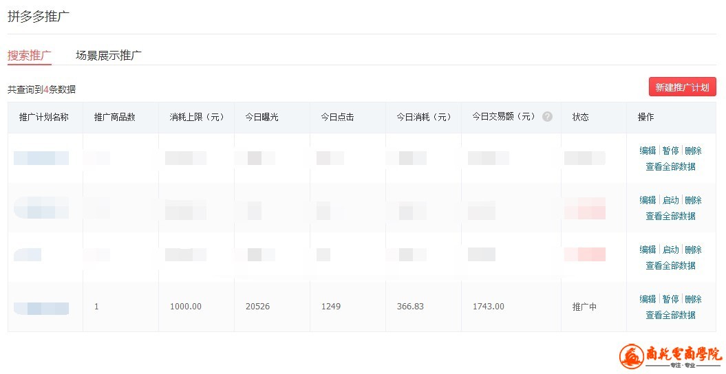726x374 pixels.
Task: Click the 今日交易额（元） column header text
Action: pos(504,116)
